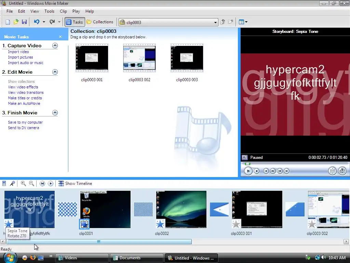Click the Split Clip icon
This screenshot has width=350, height=263.
(332, 171)
